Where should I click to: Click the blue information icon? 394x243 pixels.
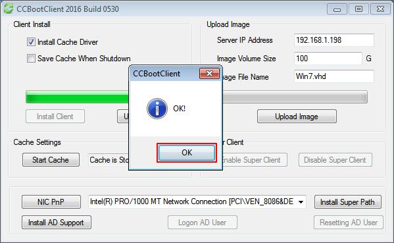157,109
